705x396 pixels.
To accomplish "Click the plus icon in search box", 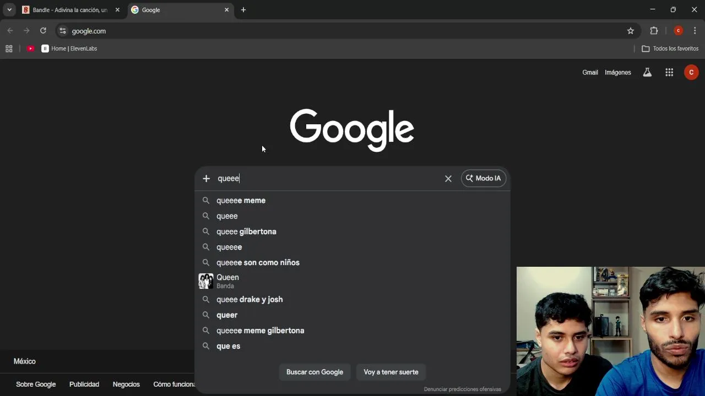I will (x=206, y=178).
